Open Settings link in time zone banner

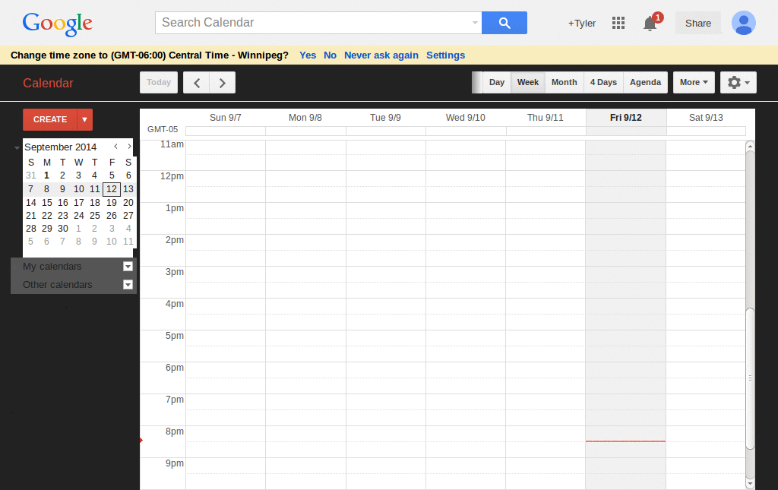pyautogui.click(x=445, y=55)
